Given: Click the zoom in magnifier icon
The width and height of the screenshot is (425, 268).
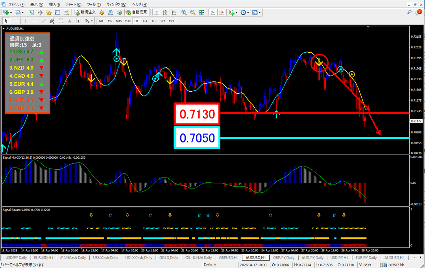Looking at the screenshot, I should click(184, 12).
